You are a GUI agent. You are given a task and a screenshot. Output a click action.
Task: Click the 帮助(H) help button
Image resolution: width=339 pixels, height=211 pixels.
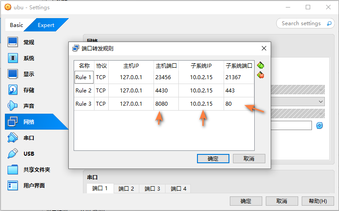(x=317, y=201)
